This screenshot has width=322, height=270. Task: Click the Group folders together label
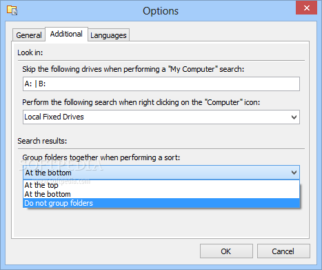[x=101, y=157]
